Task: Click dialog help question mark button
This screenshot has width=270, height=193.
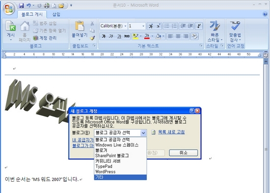Action: tap(192, 111)
